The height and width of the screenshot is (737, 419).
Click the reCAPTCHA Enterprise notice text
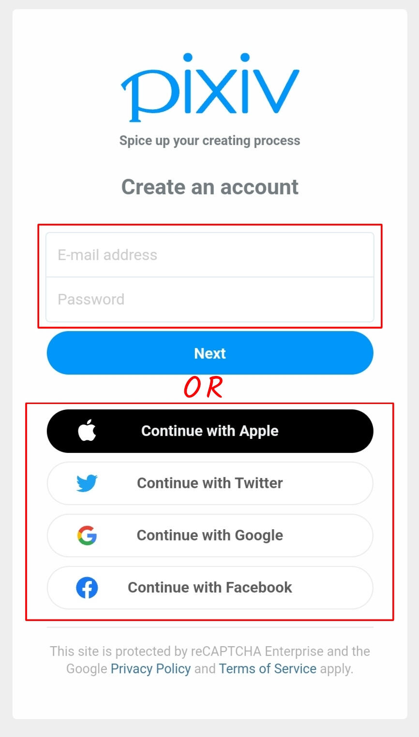tap(210, 660)
